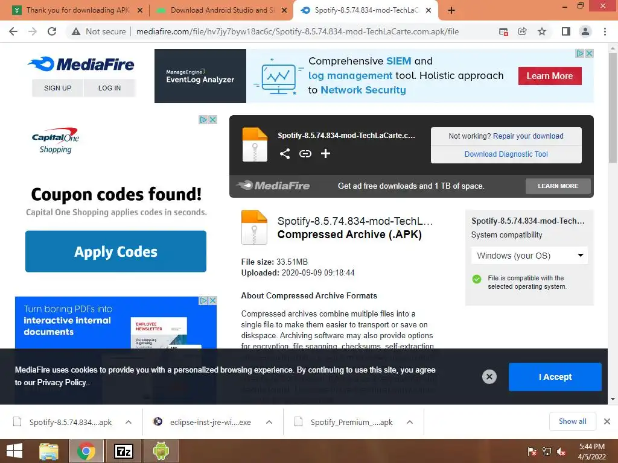Image resolution: width=618 pixels, height=463 pixels.
Task: Open Windows Start button
Action: coord(14,451)
